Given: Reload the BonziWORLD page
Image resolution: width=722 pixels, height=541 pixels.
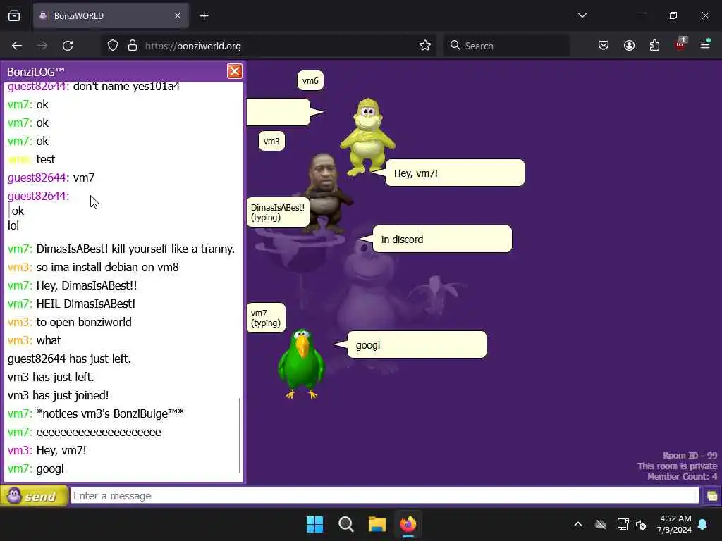Looking at the screenshot, I should point(68,46).
